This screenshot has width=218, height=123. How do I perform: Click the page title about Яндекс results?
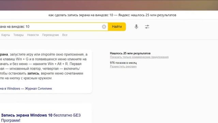112,15
